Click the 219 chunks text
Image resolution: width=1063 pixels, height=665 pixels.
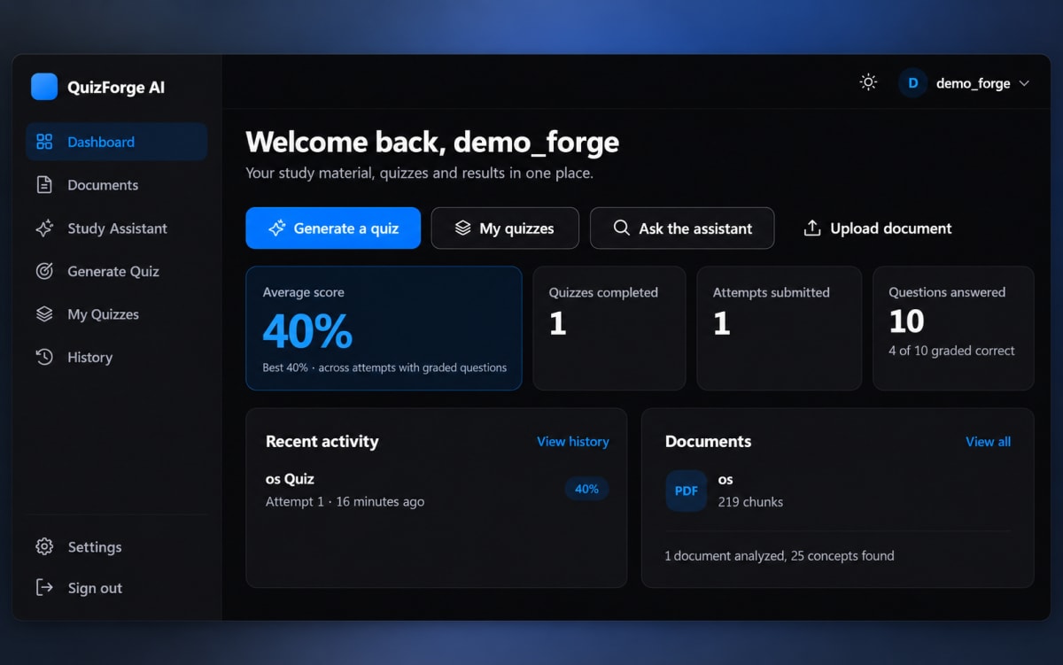(750, 502)
